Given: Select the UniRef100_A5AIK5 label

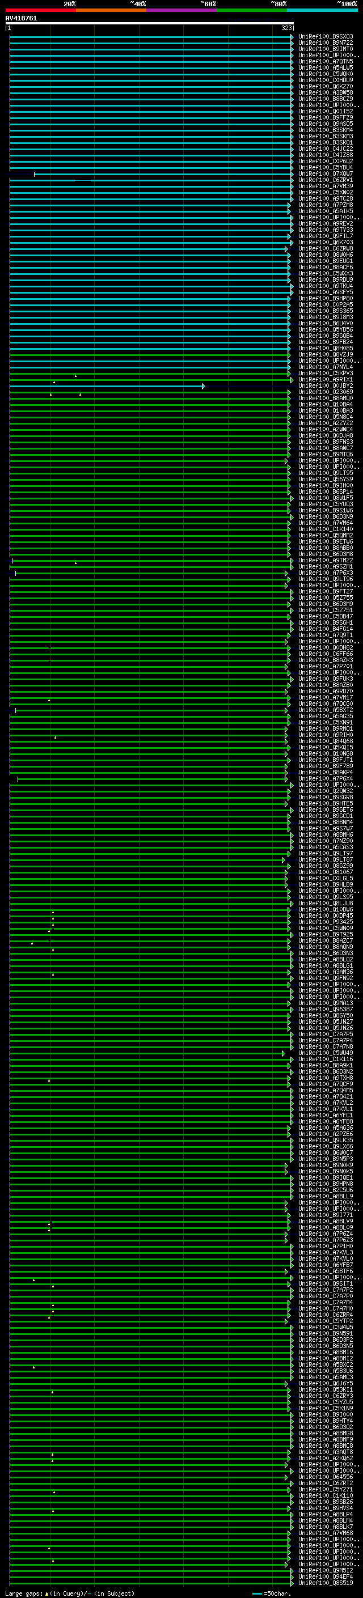Looking at the screenshot, I should 326,211.
